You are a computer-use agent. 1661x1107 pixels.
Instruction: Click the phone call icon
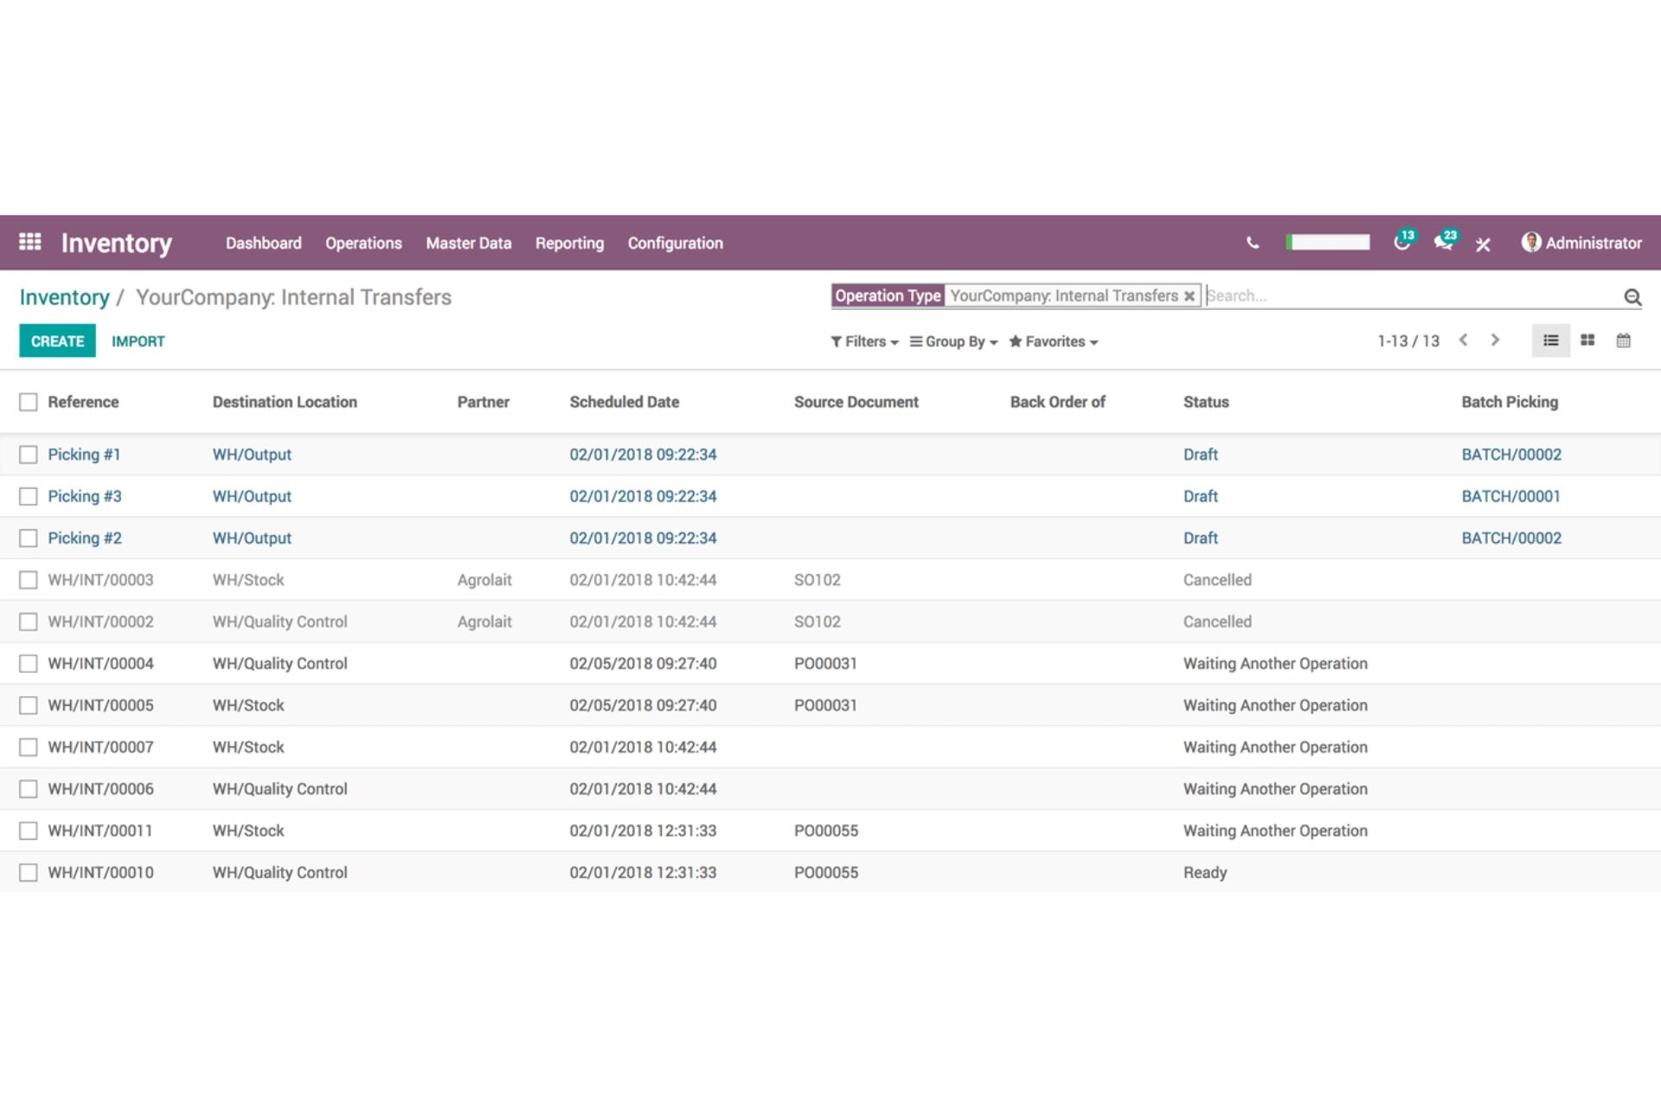(x=1252, y=243)
